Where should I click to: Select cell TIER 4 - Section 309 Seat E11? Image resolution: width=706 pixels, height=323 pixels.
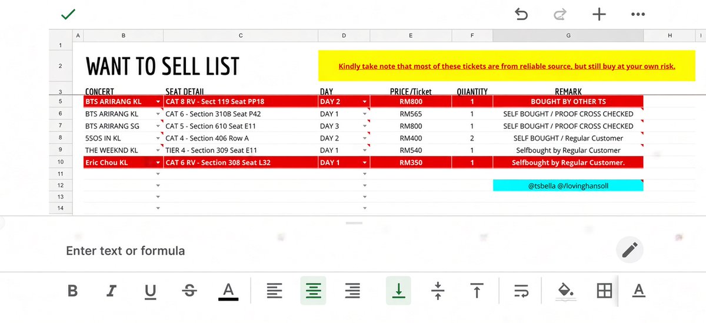241,151
